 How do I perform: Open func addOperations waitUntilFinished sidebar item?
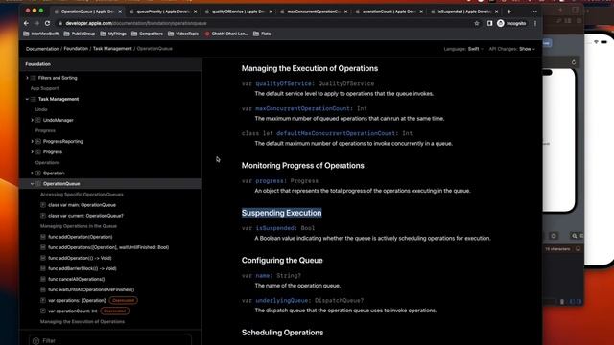108,247
